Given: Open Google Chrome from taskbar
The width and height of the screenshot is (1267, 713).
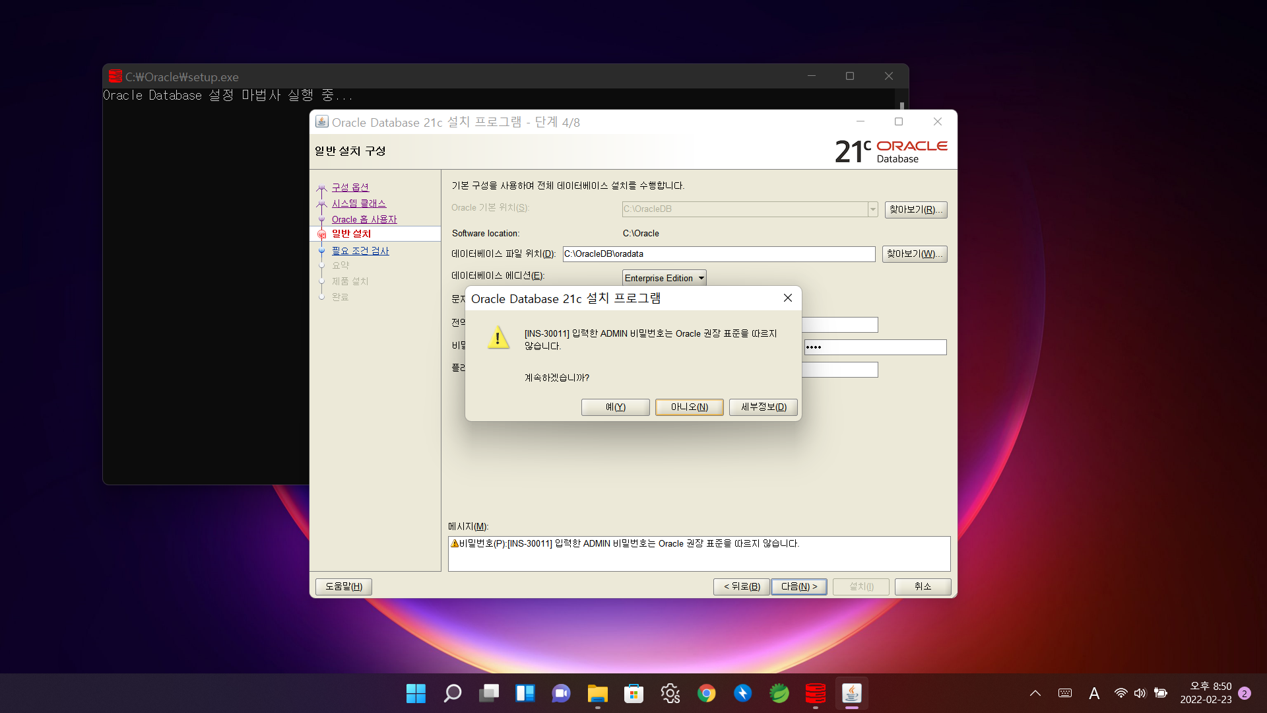Looking at the screenshot, I should coord(707,693).
